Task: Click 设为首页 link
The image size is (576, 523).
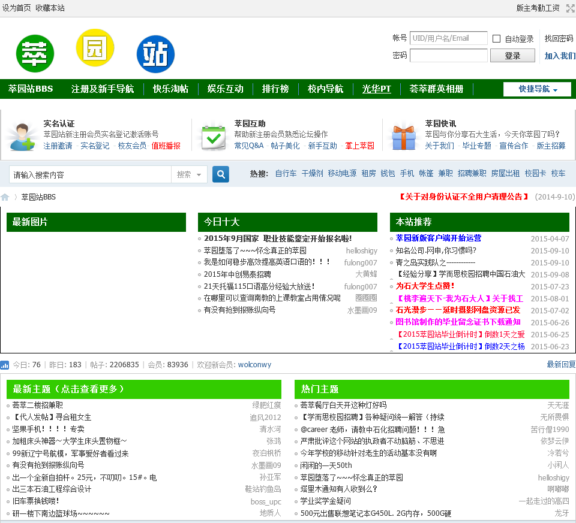Action: tap(16, 8)
